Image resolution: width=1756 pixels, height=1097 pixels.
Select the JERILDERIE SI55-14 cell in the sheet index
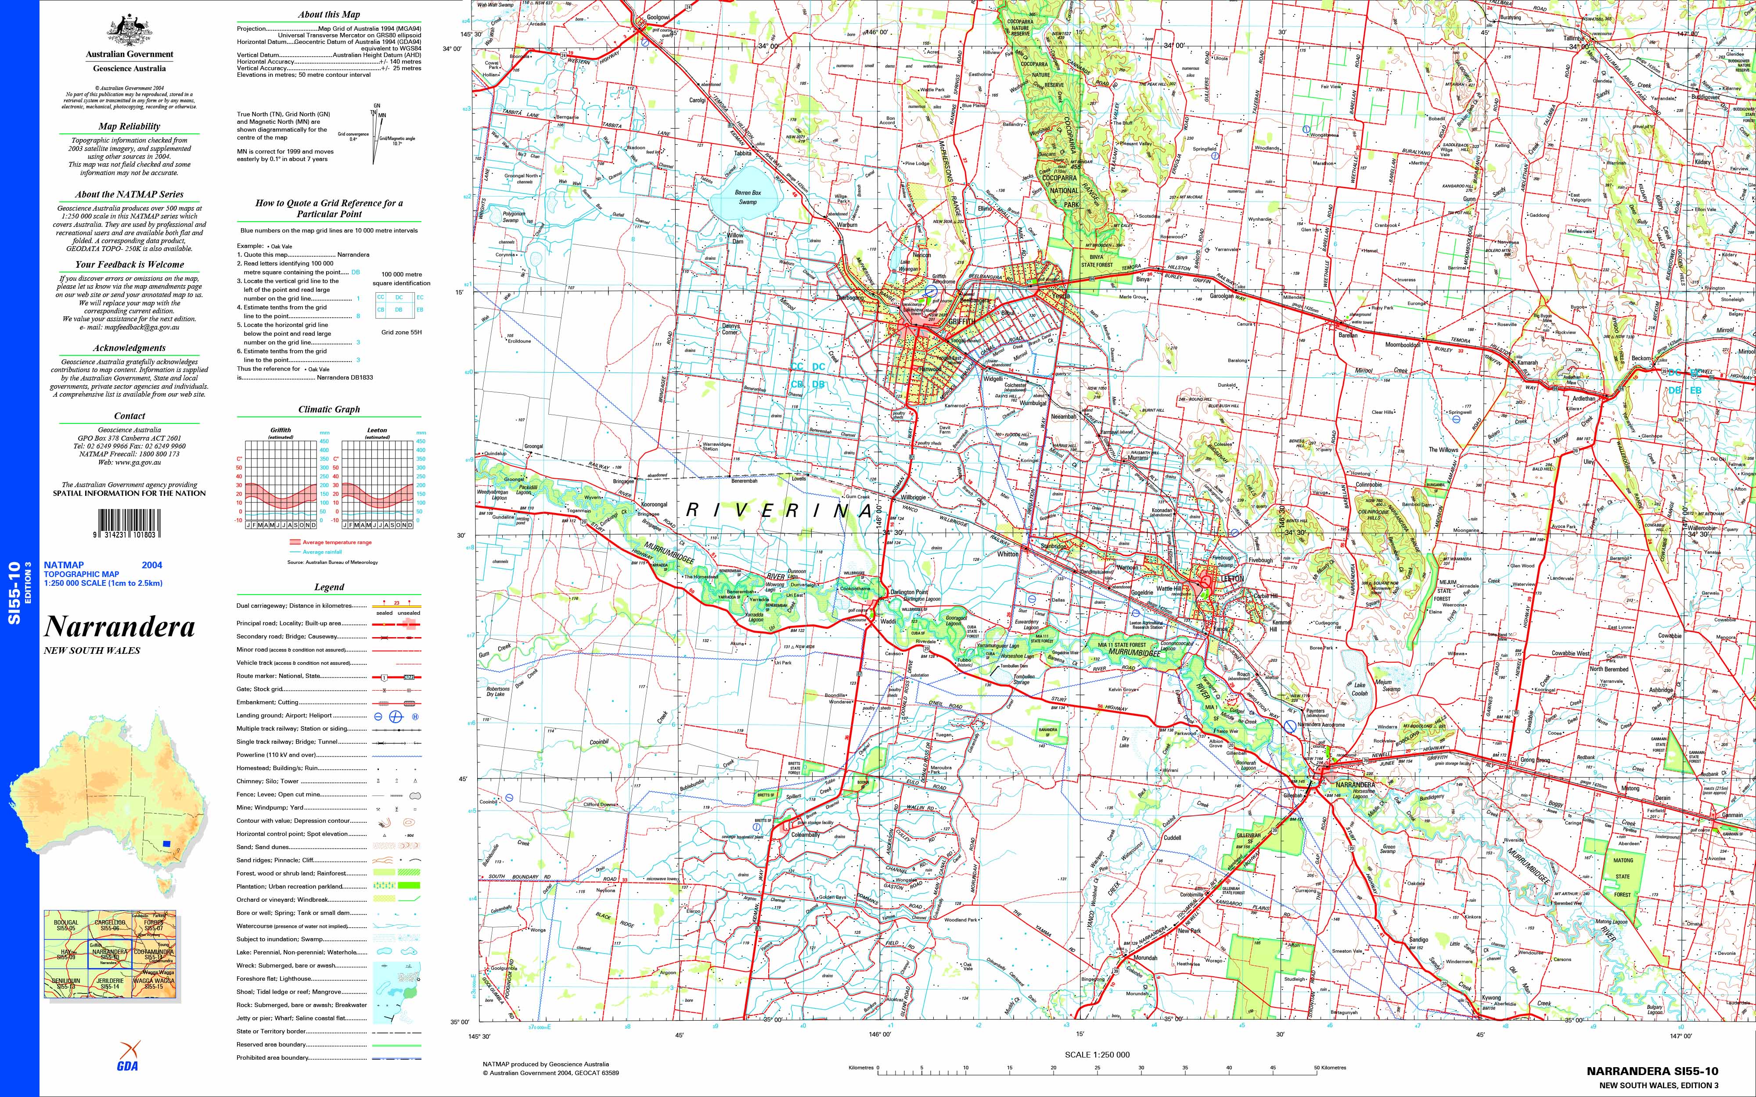click(110, 984)
